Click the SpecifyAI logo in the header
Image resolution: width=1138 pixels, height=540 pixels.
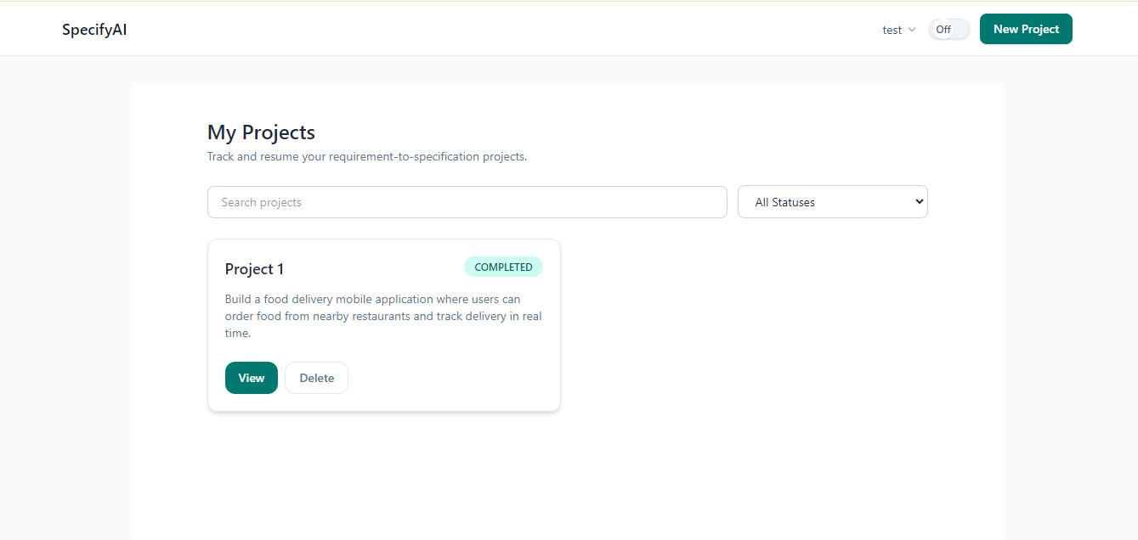click(x=94, y=30)
